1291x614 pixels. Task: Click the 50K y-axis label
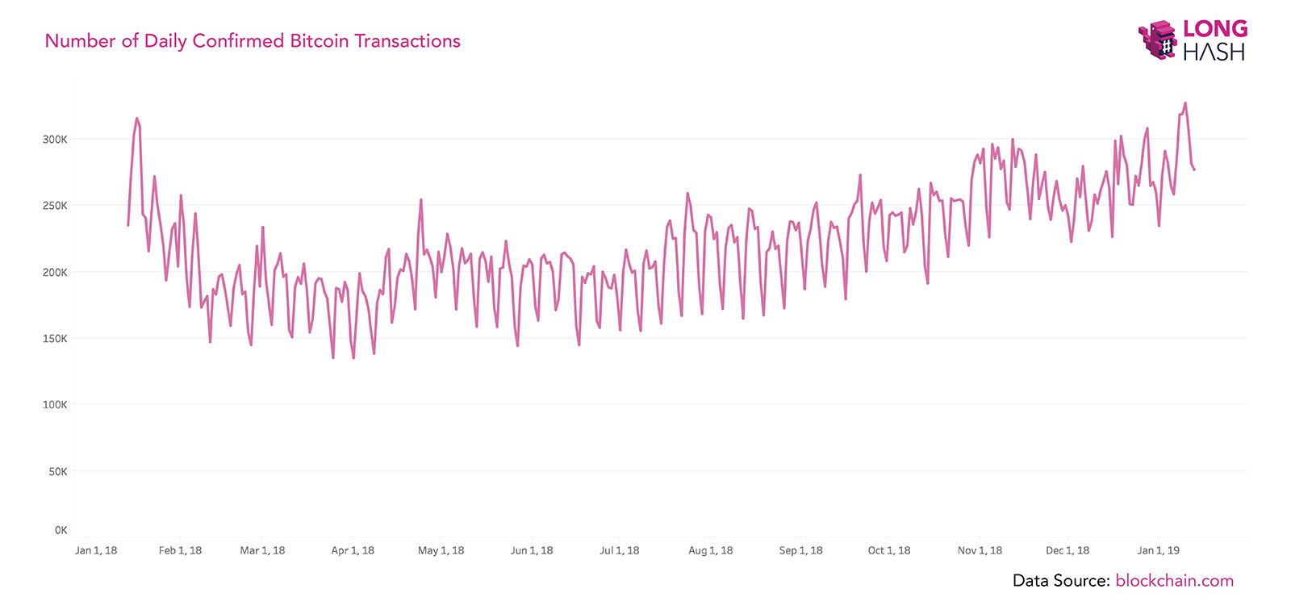[57, 472]
